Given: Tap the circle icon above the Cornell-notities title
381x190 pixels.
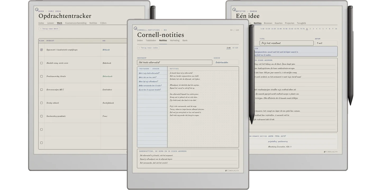Looking at the screenshot, I should coord(135,28).
